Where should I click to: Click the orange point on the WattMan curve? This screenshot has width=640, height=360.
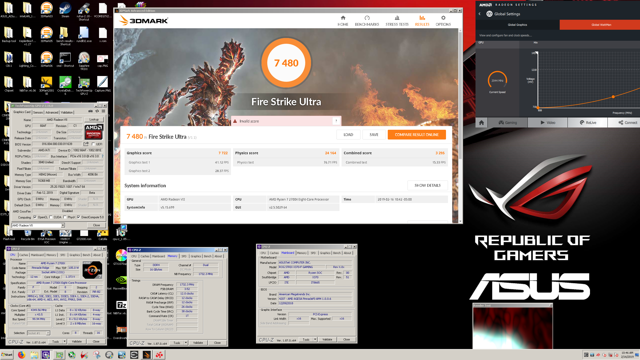tap(613, 97)
